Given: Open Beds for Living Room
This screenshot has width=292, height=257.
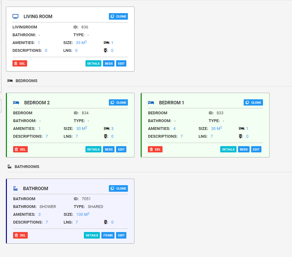Looking at the screenshot, I should coord(109,64).
